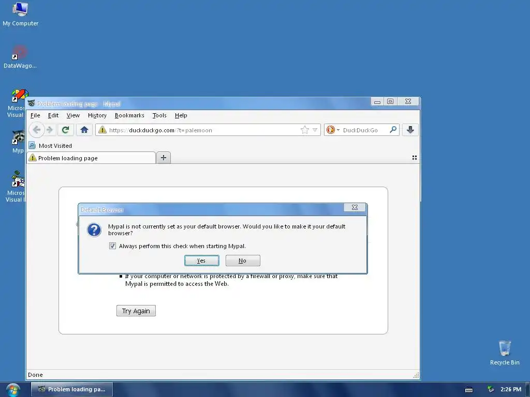Screen dimensions: 530x397
Task: Select the Recycle Bin icon
Action: coord(505,353)
